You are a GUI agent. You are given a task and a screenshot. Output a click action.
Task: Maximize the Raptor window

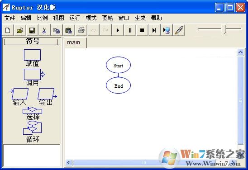tap(230, 7)
